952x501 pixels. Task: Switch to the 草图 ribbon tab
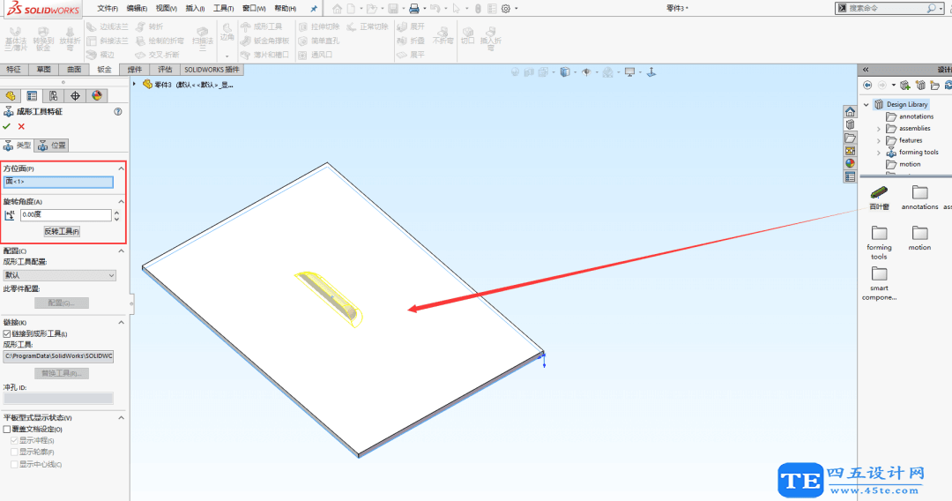44,70
